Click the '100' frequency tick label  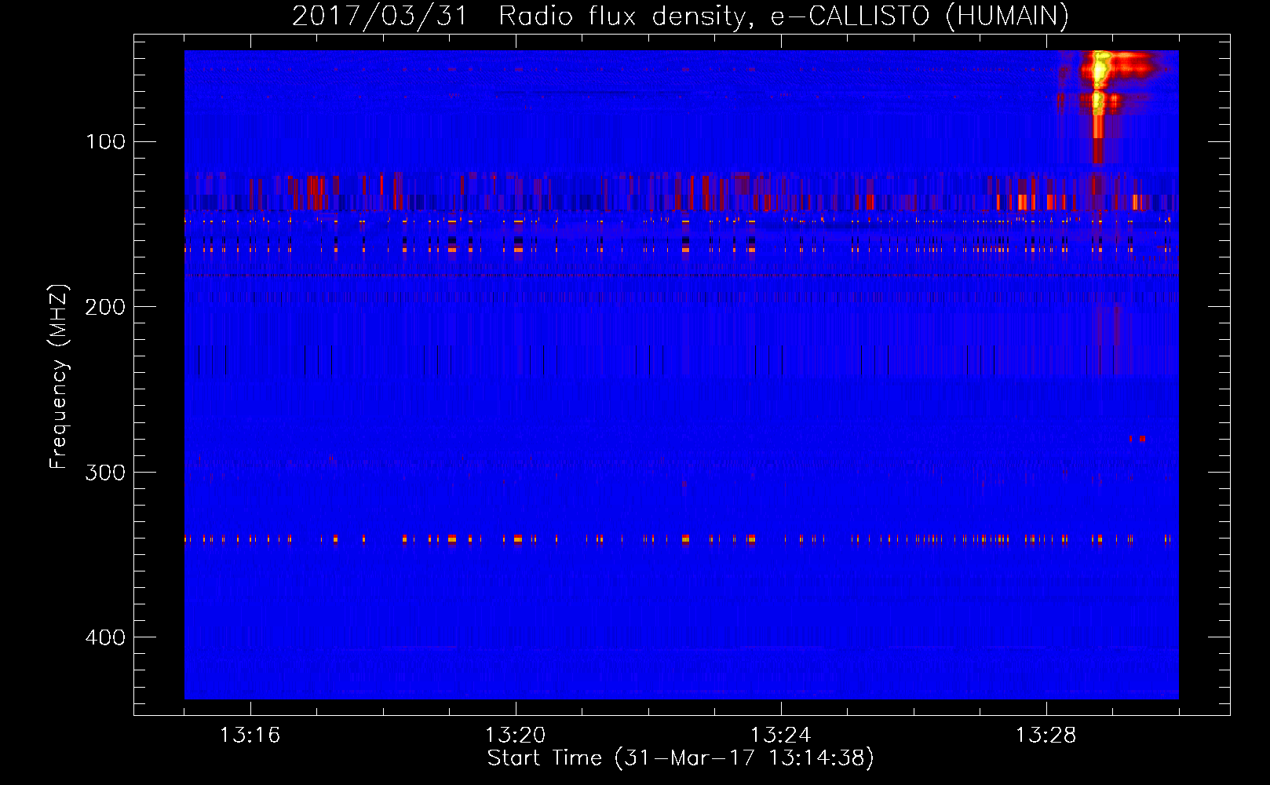[x=105, y=142]
